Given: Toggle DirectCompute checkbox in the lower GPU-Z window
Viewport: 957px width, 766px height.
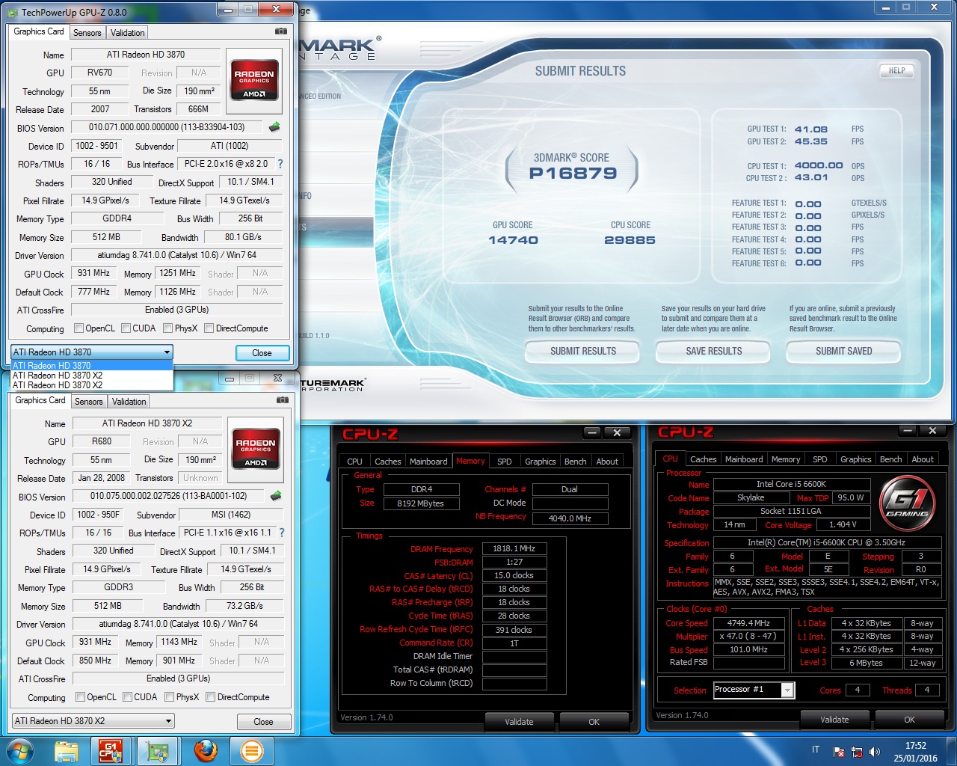Looking at the screenshot, I should (211, 696).
